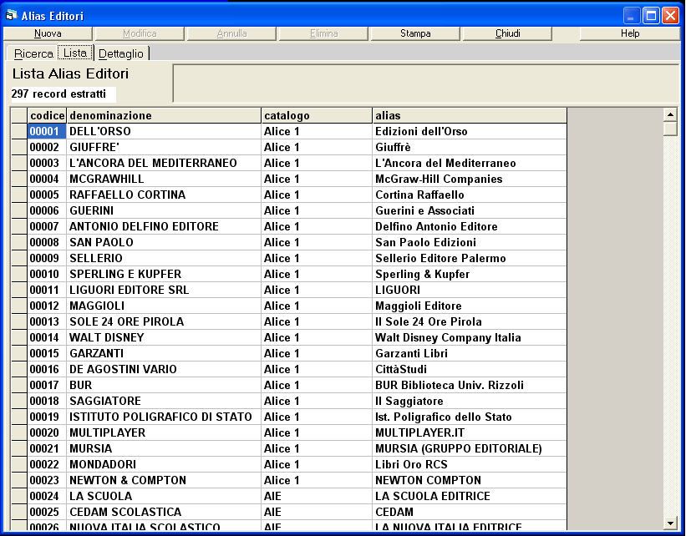Image resolution: width=686 pixels, height=536 pixels.
Task: Click the Stampa button
Action: point(415,33)
